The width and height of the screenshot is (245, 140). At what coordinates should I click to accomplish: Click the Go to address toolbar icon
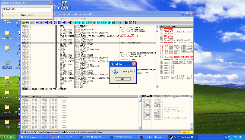coord(70,23)
